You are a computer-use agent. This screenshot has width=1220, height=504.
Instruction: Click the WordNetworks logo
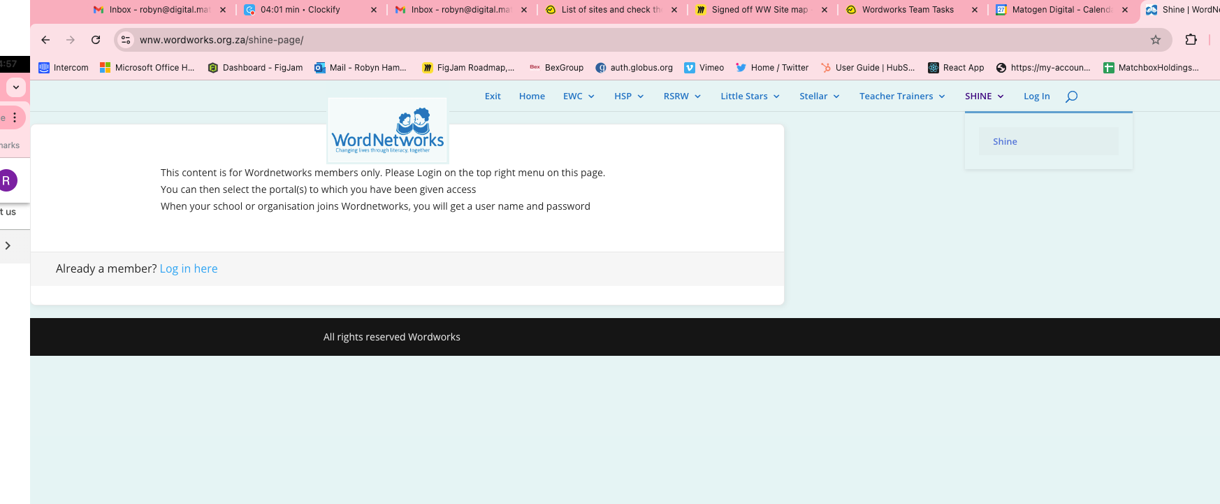pyautogui.click(x=388, y=131)
